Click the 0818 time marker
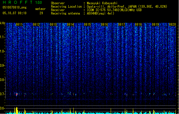The image size is (179, 114). pos(138,25)
